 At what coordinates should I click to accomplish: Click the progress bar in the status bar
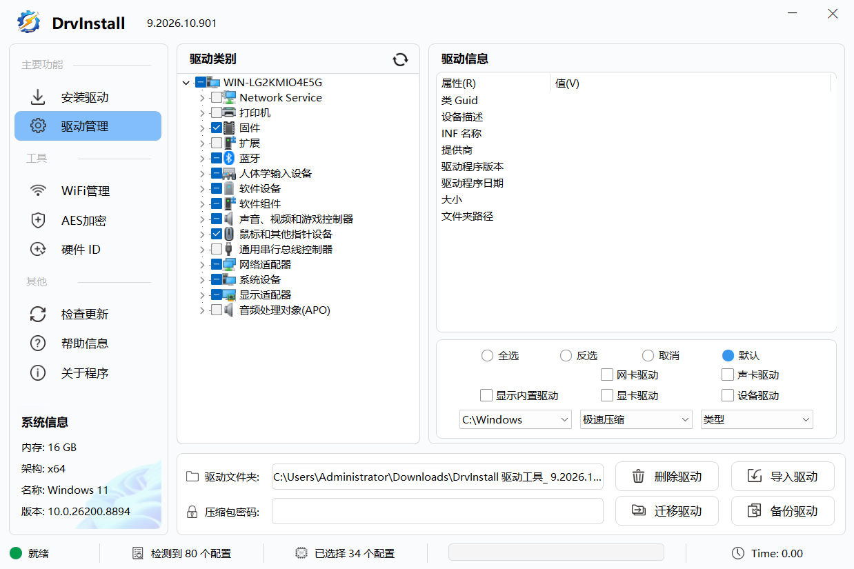556,552
